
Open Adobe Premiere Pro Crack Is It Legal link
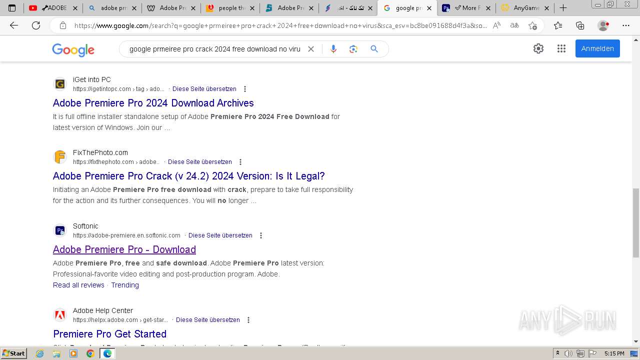click(189, 176)
